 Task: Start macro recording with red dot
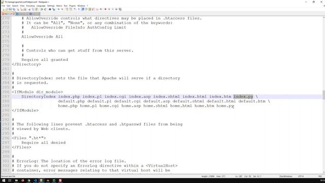click(105, 9)
